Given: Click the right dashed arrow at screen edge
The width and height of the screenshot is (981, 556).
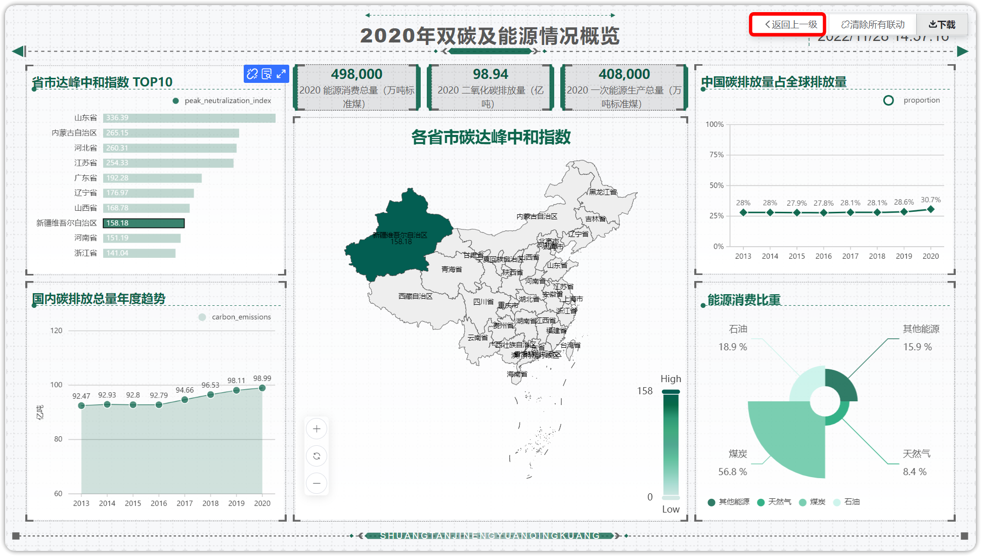Looking at the screenshot, I should coord(962,51).
